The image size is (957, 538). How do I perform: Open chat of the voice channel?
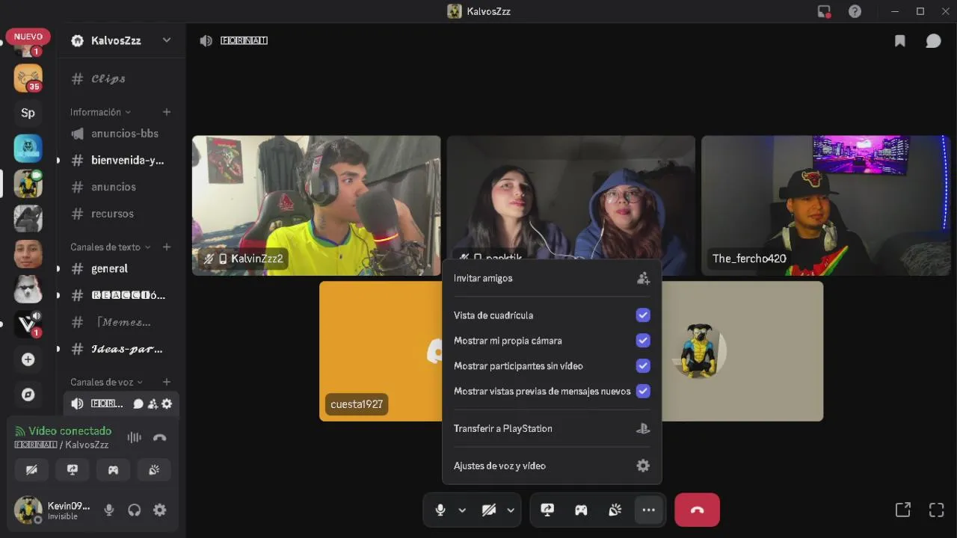coord(138,403)
